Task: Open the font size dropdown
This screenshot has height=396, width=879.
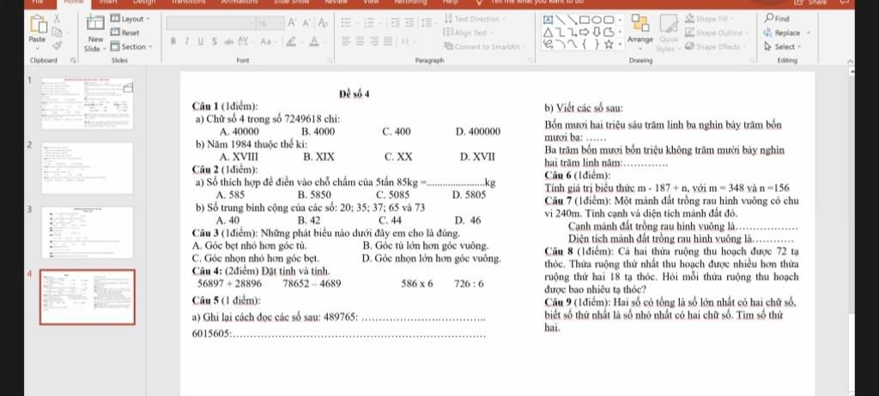Action: click(270, 23)
